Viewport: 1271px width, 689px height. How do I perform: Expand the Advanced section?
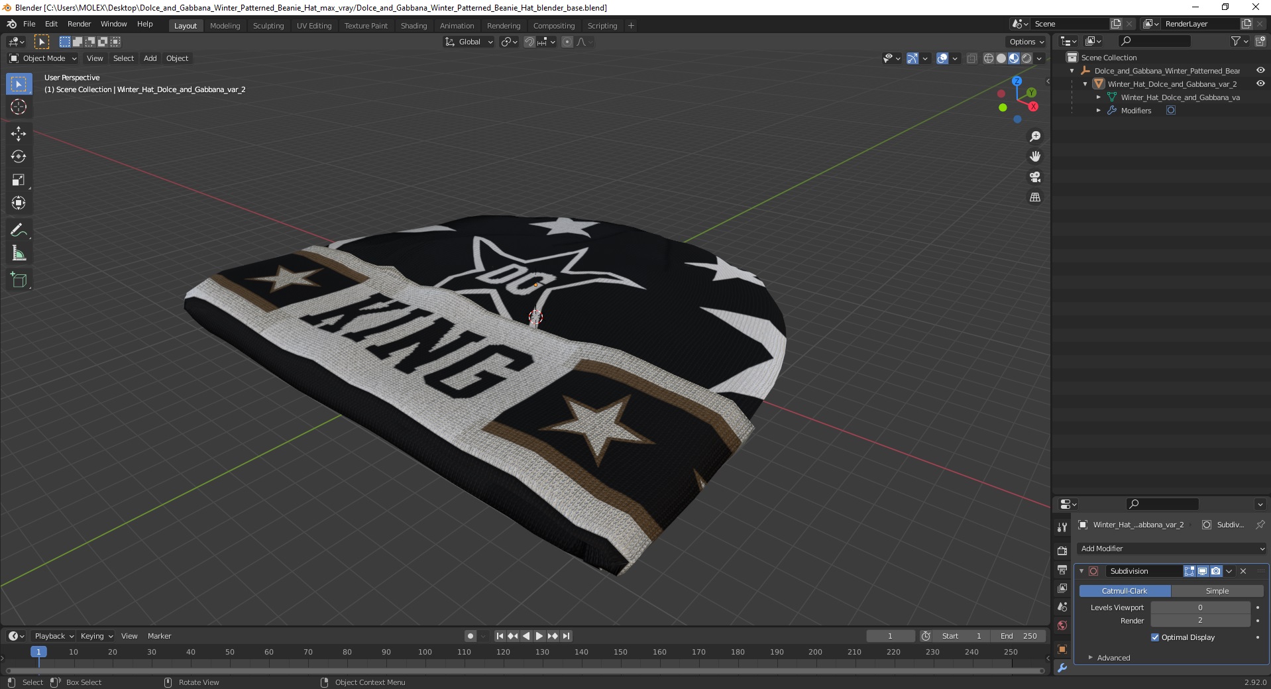[1113, 658]
